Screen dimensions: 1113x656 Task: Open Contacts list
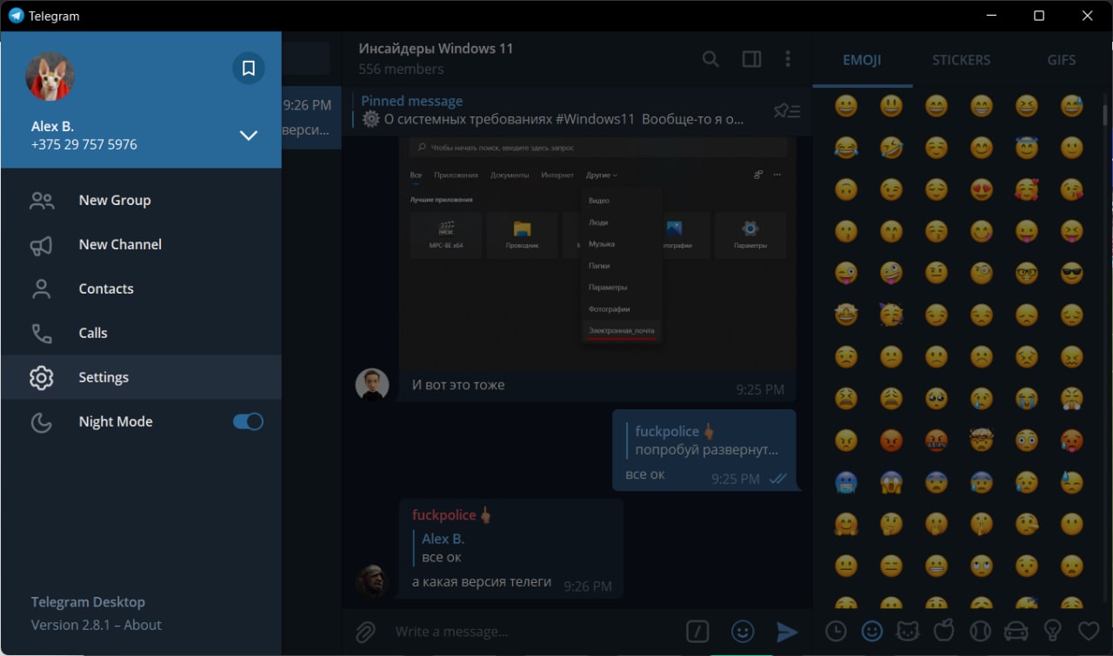pos(141,288)
